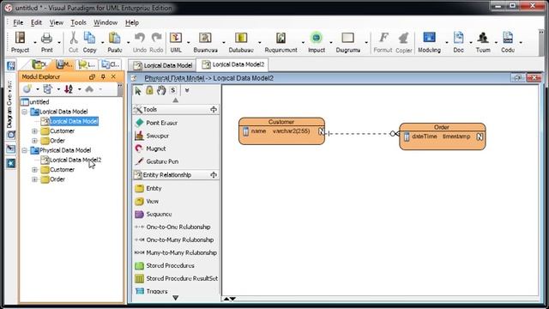The height and width of the screenshot is (309, 549).
Task: Open the Modeling toolbar button
Action: pyautogui.click(x=429, y=42)
